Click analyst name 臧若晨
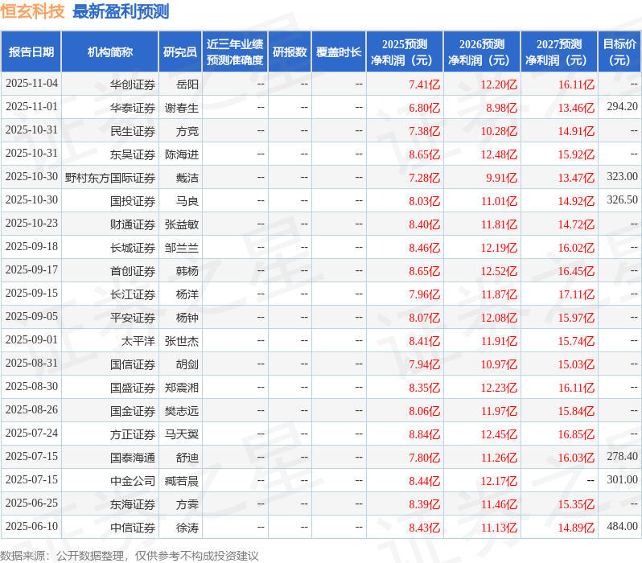This screenshot has width=642, height=563. pyautogui.click(x=182, y=480)
